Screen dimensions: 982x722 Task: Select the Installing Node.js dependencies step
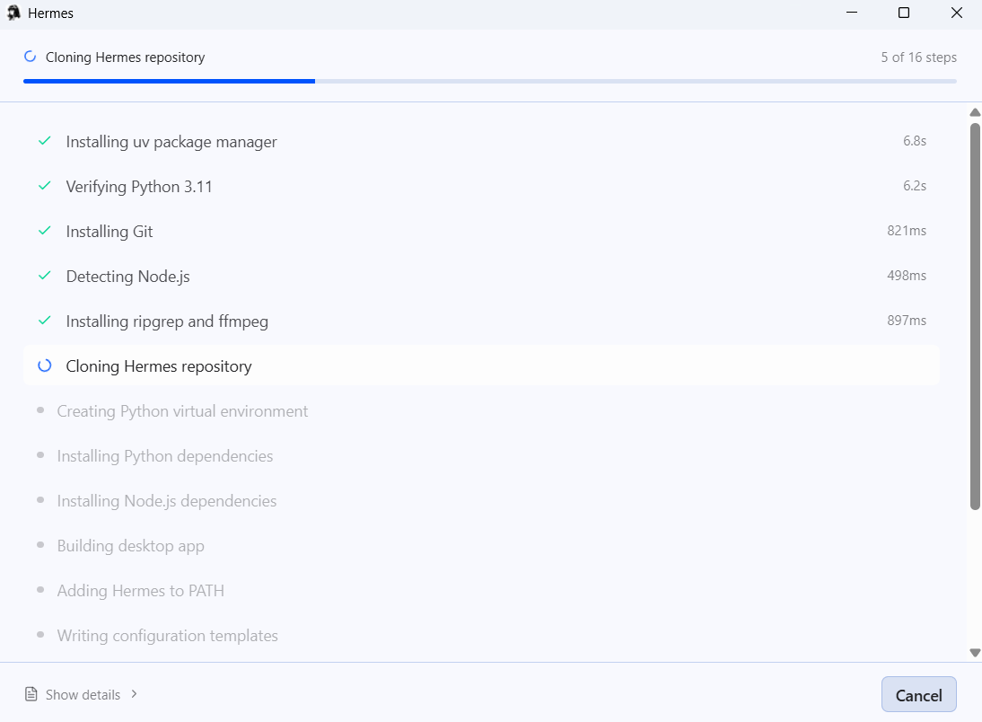(482, 501)
